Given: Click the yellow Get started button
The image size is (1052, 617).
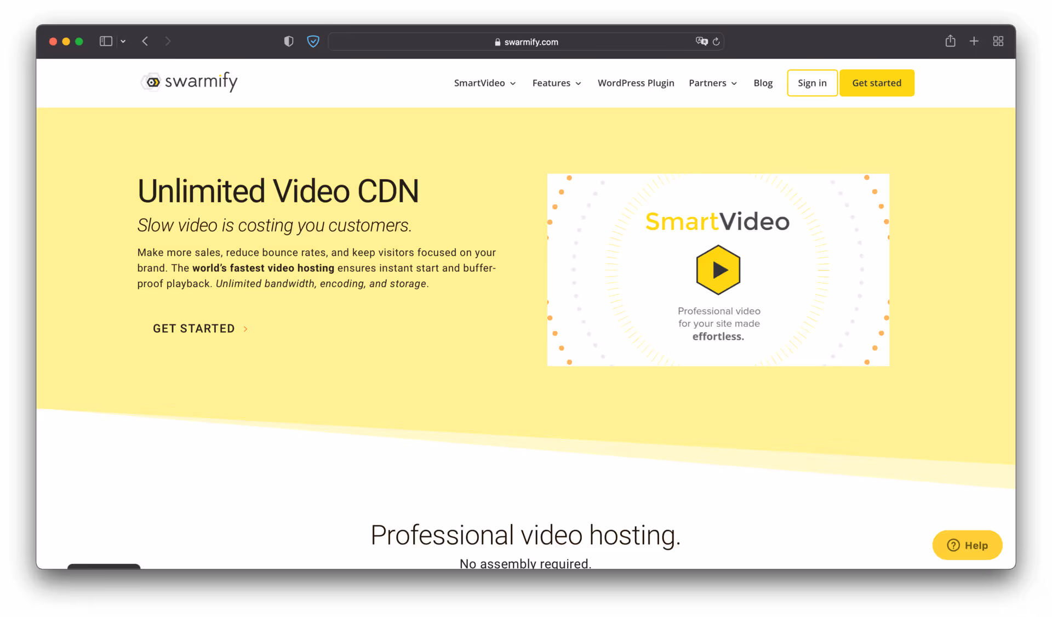Looking at the screenshot, I should [877, 83].
